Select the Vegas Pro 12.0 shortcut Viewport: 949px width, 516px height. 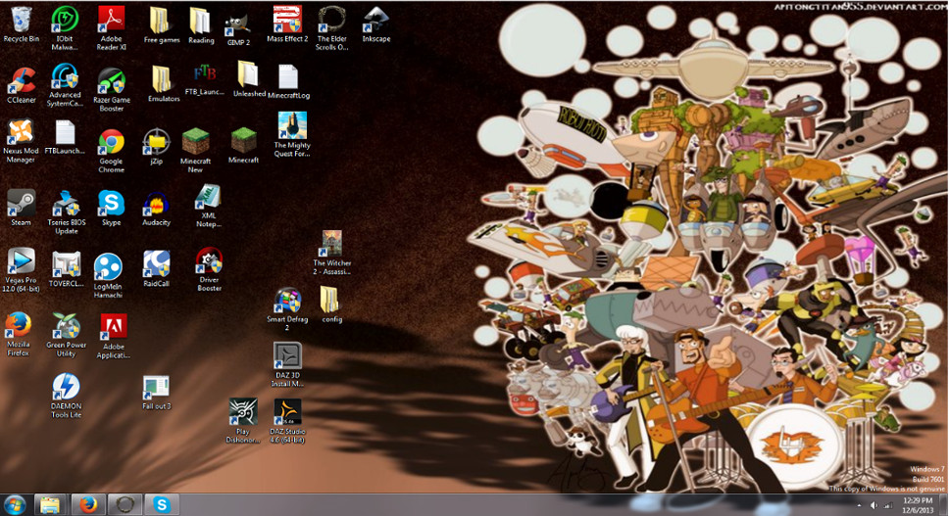(22, 270)
